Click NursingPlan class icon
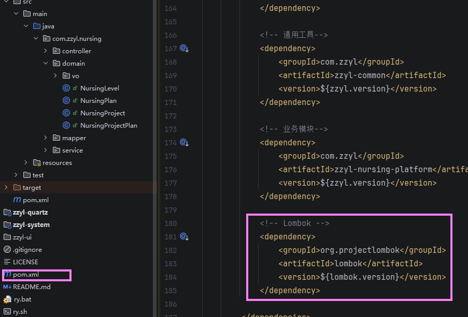Screen dimensions: 468x317 tap(66, 101)
